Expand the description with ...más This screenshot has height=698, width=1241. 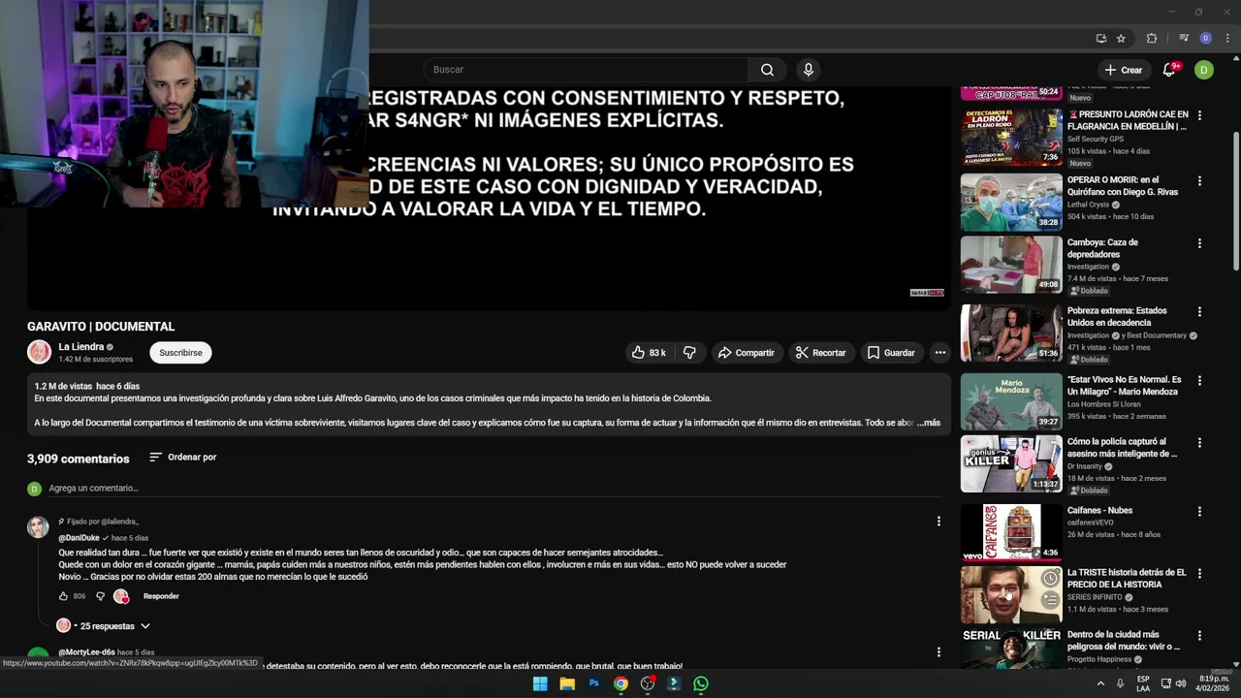928,423
